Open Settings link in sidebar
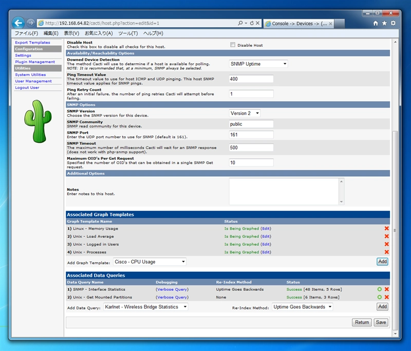 tap(23, 56)
